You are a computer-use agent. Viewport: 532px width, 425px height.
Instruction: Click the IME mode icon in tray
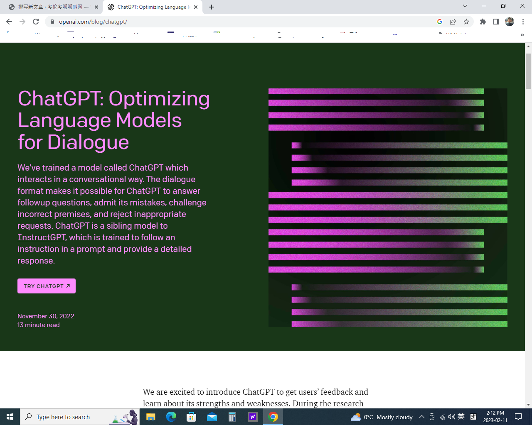(473, 417)
